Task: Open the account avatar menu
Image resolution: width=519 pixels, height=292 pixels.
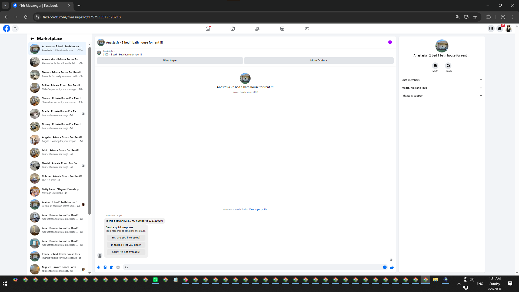Action: (509, 29)
